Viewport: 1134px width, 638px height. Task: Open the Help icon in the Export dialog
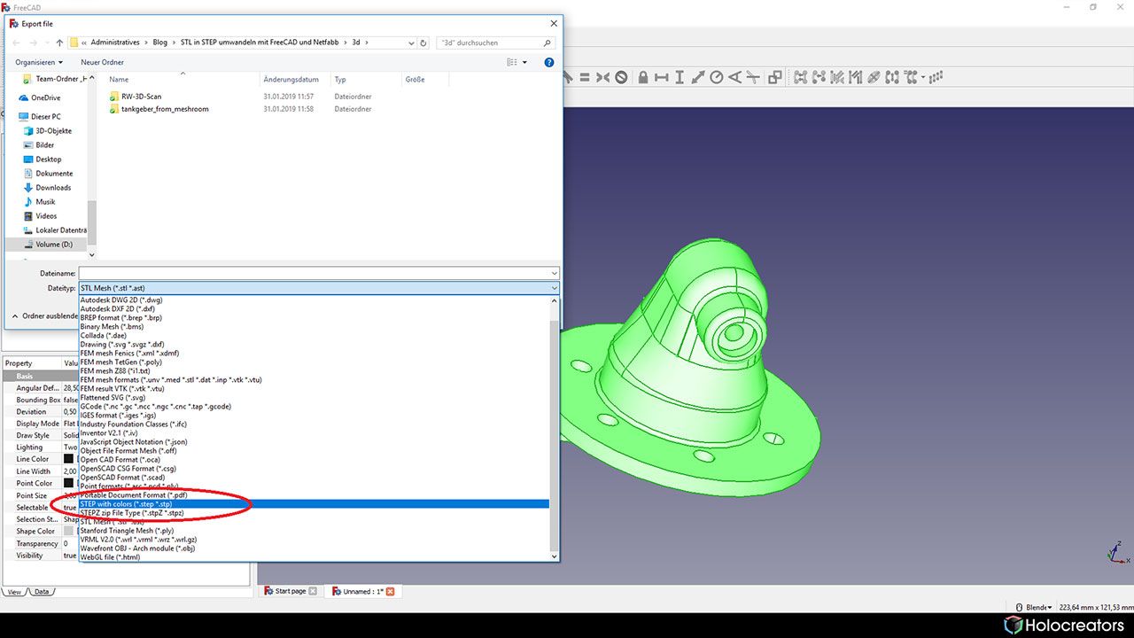tap(548, 62)
